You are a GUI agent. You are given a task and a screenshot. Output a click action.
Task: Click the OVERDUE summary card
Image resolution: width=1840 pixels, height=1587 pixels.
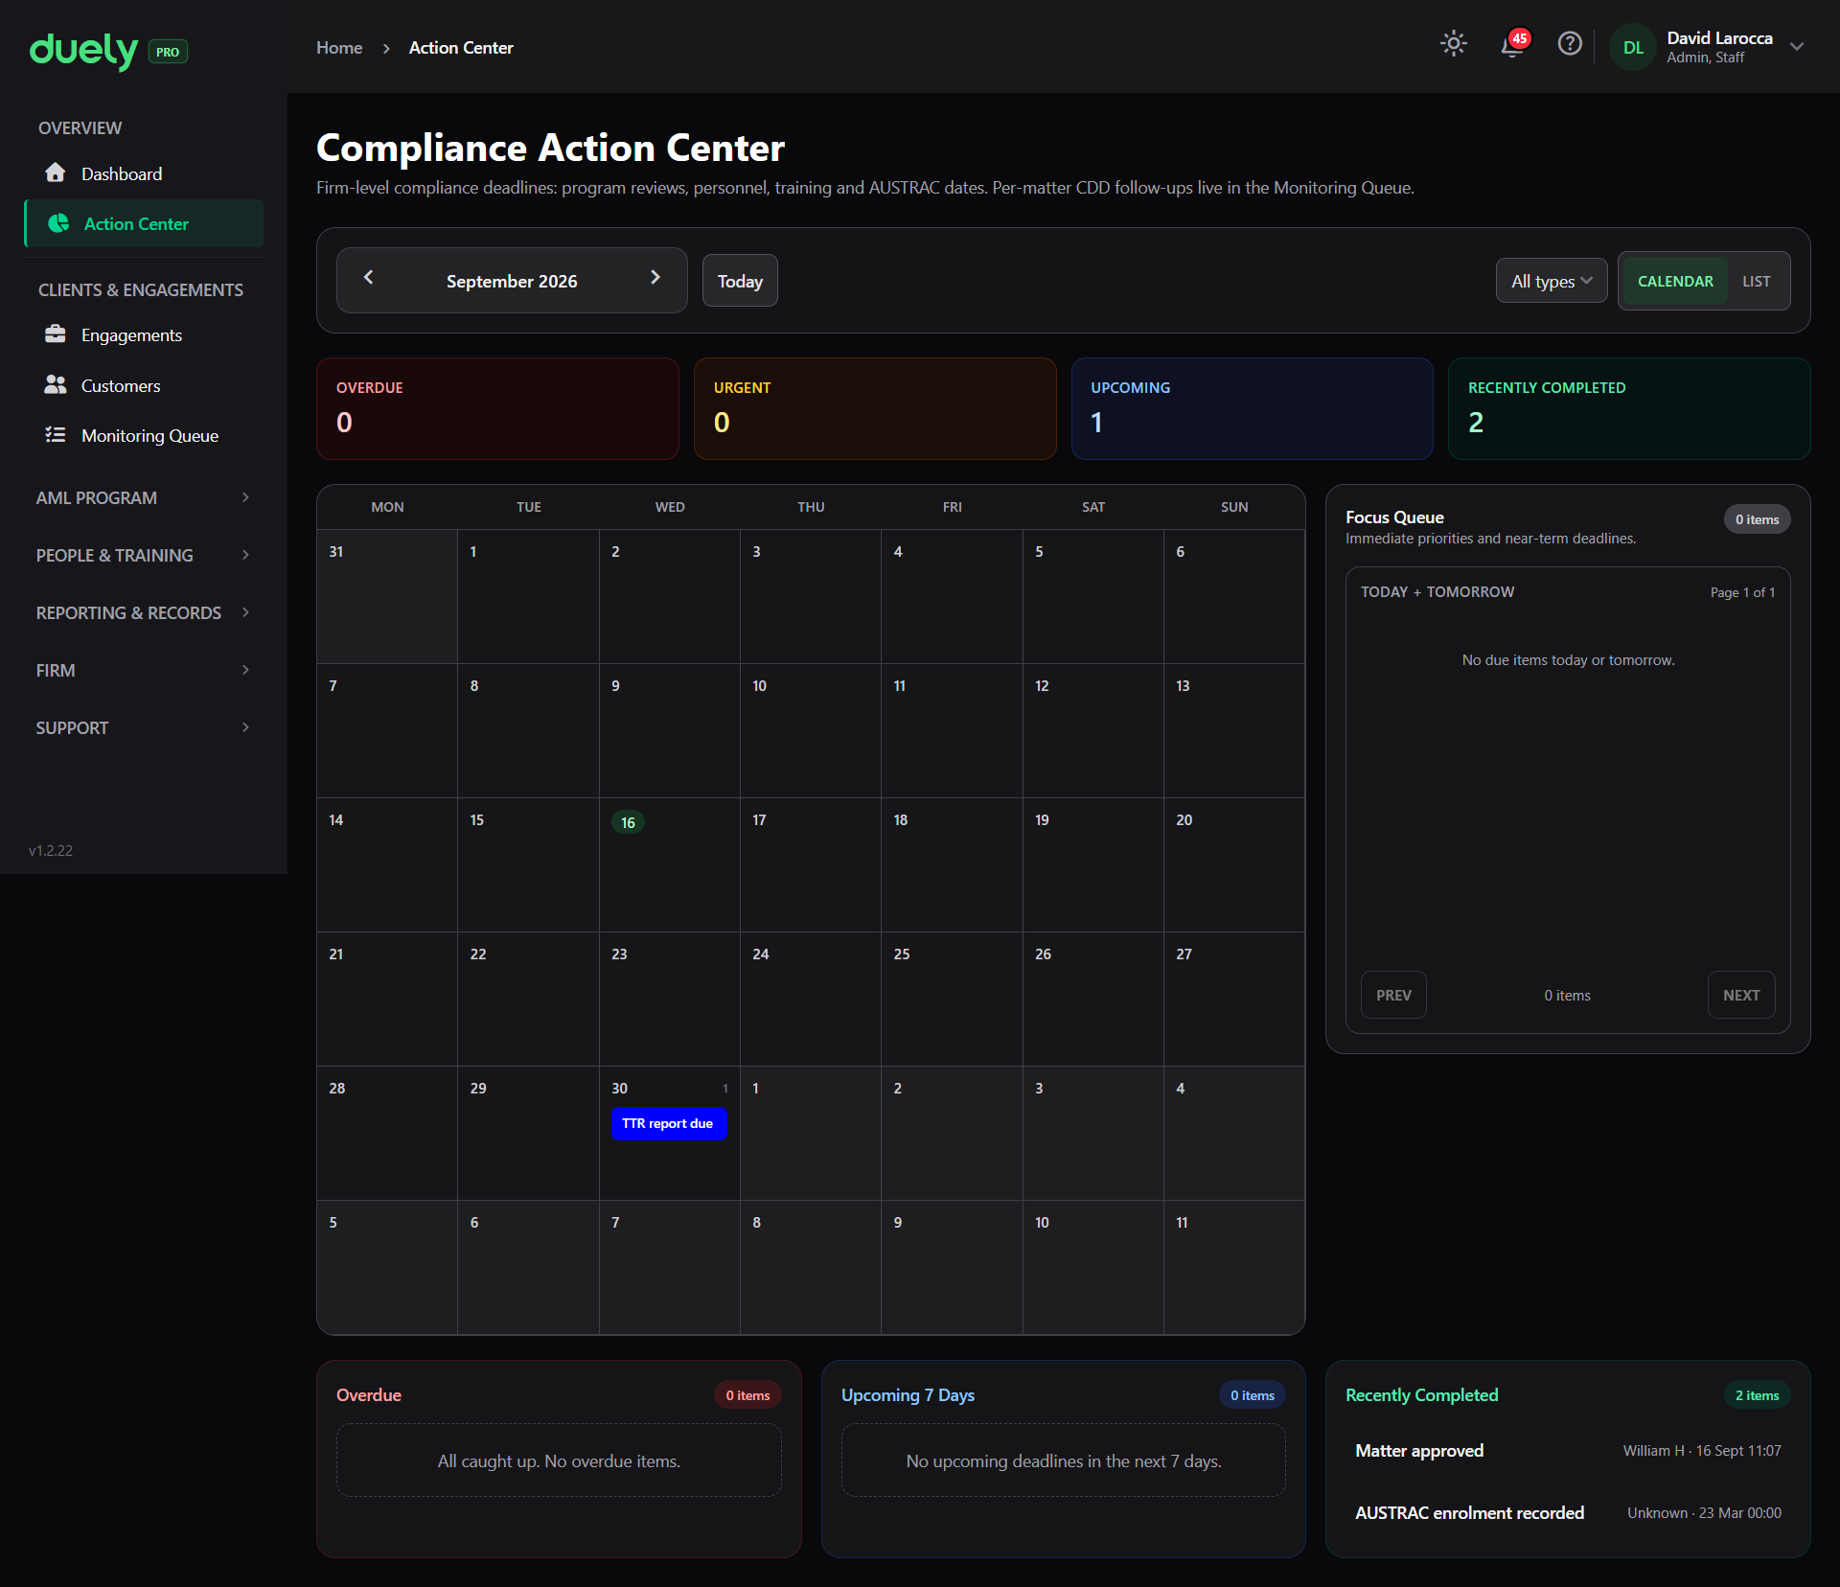click(497, 408)
